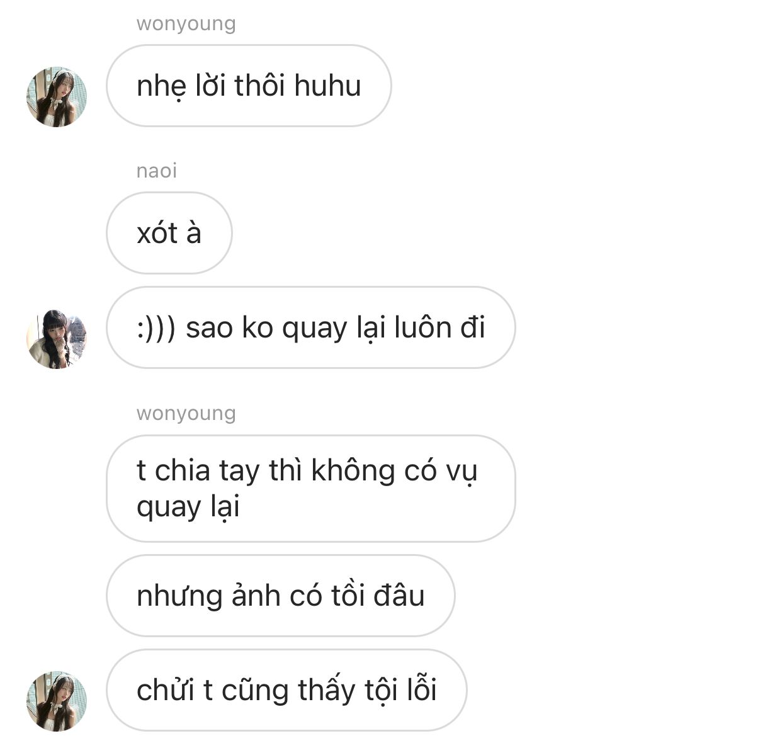Select the "nhẹ lời thôi huhu" message bubble

click(249, 86)
